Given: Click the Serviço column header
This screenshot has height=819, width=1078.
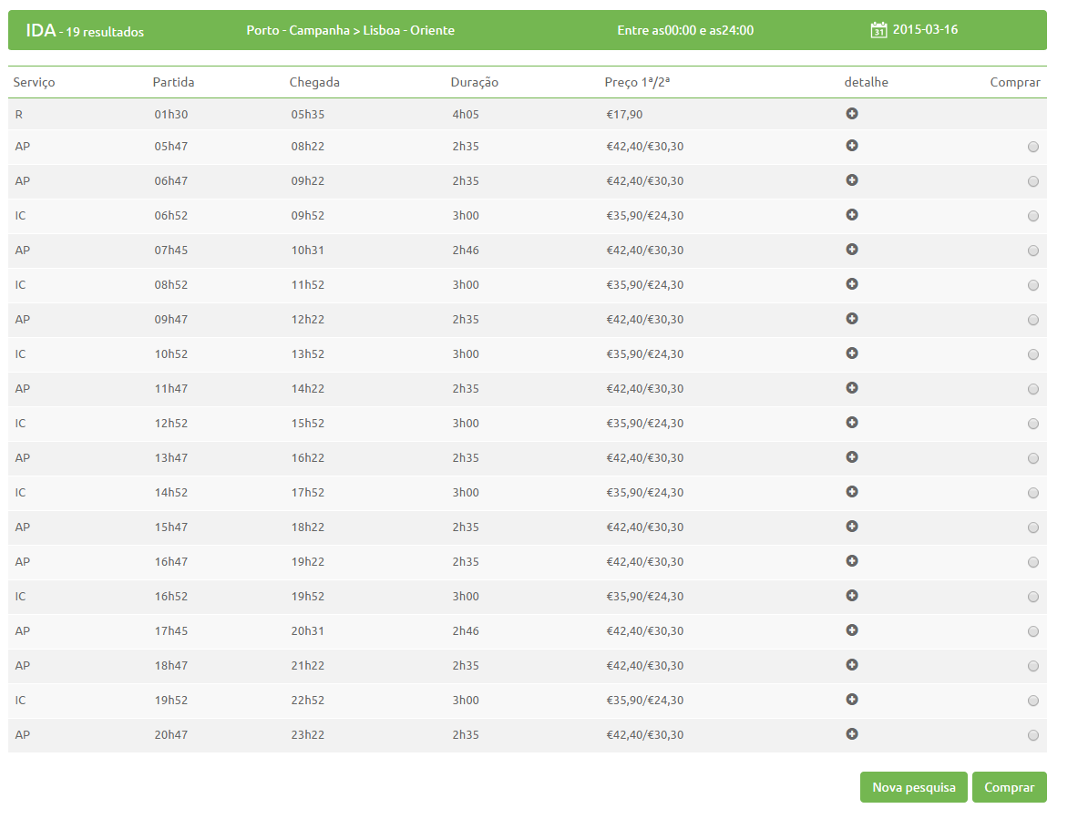Looking at the screenshot, I should pyautogui.click(x=34, y=82).
